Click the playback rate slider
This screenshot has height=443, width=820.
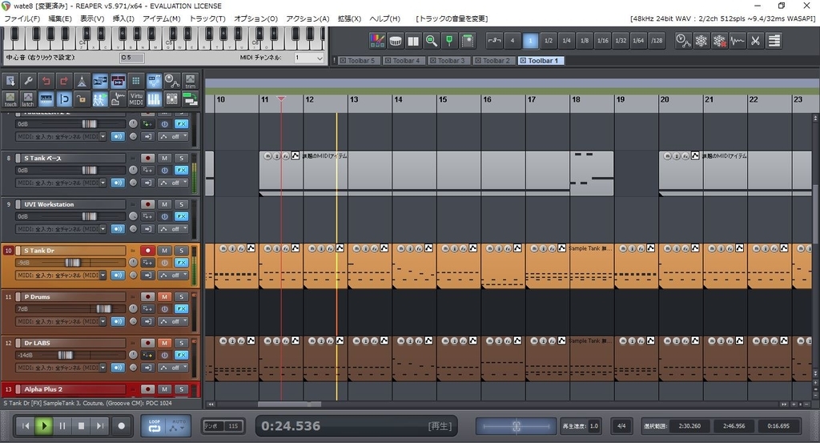point(516,425)
